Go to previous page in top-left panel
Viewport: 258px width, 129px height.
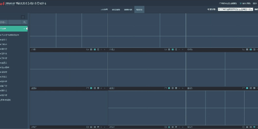[x=101, y=50]
